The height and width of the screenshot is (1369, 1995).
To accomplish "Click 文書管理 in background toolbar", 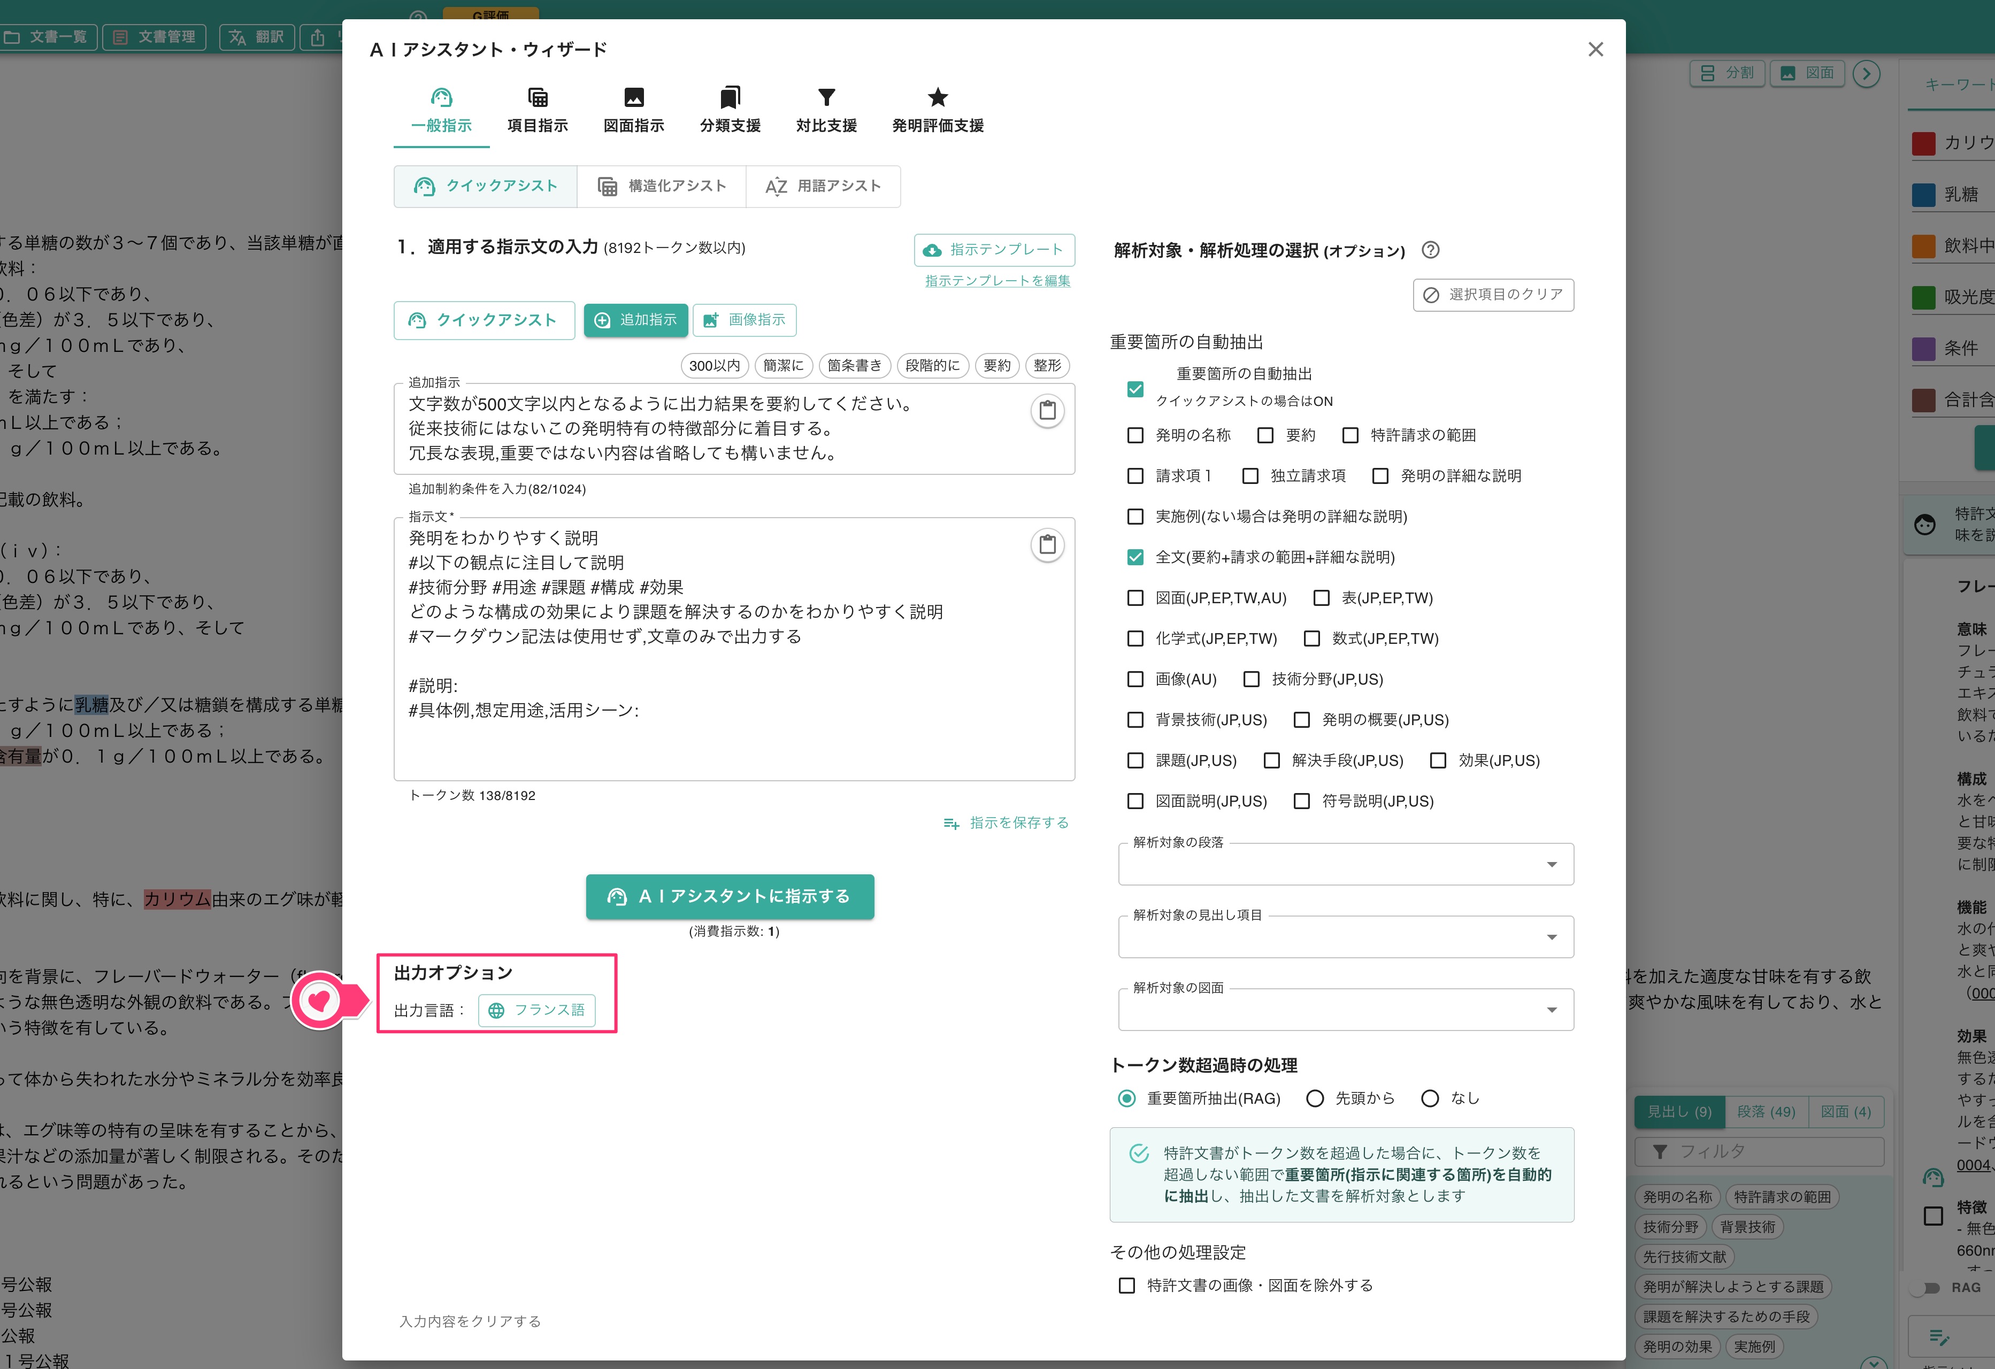I will coord(155,37).
